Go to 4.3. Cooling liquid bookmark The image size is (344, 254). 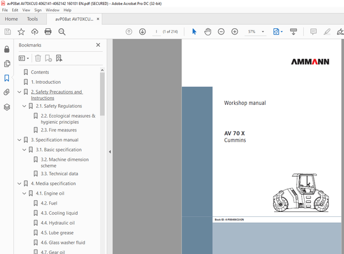coord(59,213)
